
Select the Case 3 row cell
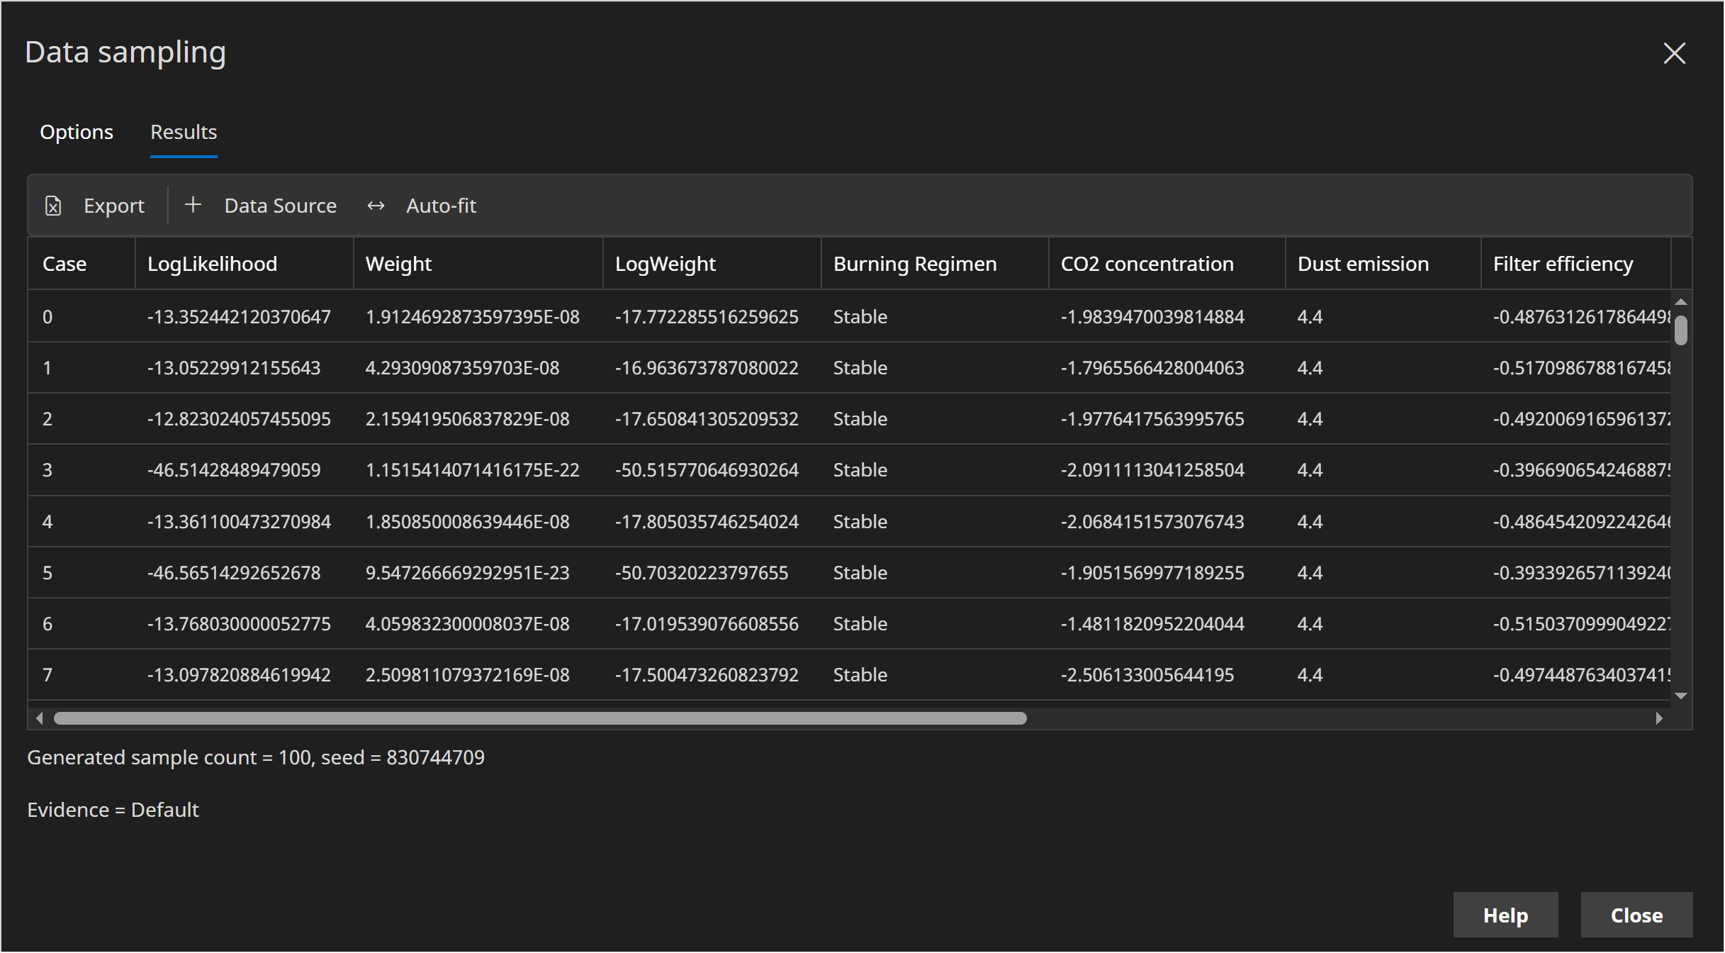[x=47, y=470]
